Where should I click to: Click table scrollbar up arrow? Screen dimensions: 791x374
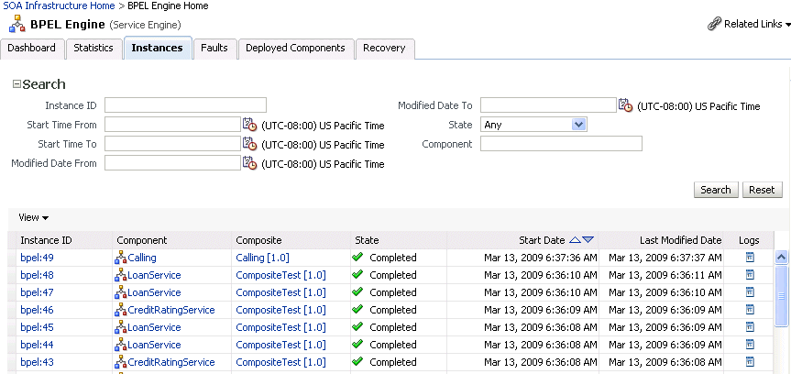782,258
